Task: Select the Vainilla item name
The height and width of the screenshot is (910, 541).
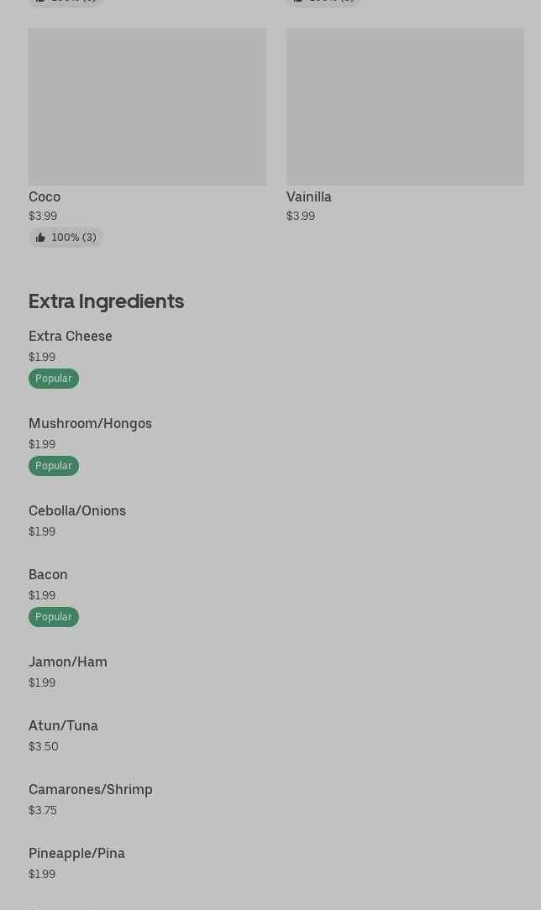Action: click(x=309, y=196)
